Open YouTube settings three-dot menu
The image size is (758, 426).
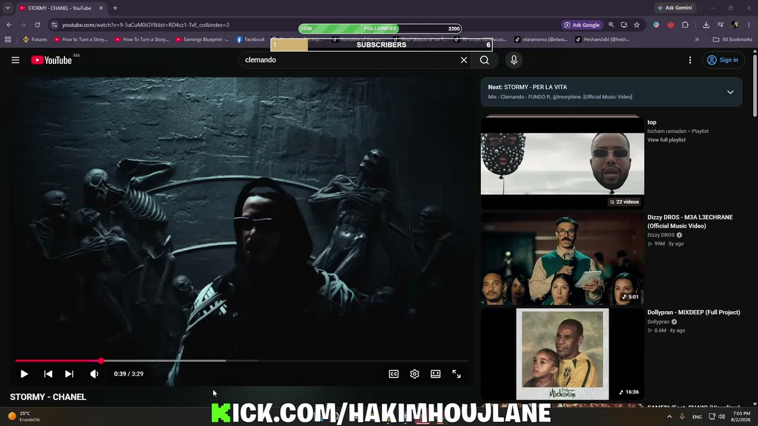tap(690, 60)
